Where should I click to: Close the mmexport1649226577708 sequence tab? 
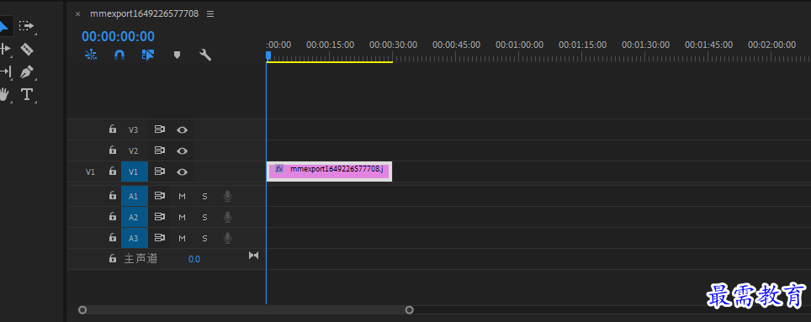[77, 14]
